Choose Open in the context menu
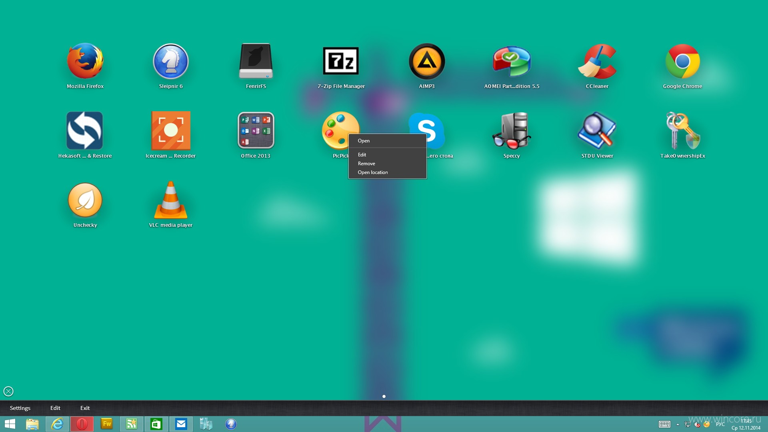The height and width of the screenshot is (432, 768). click(x=387, y=141)
